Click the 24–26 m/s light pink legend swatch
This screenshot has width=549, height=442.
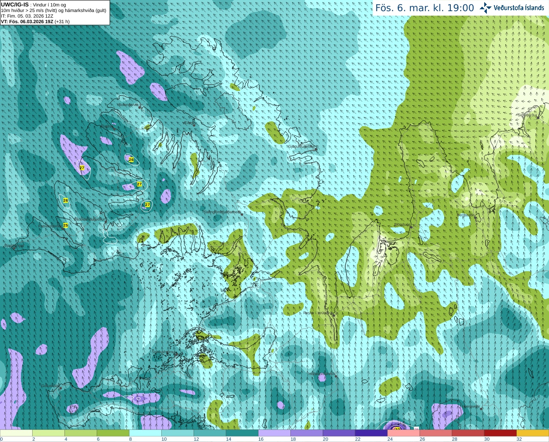404,433
